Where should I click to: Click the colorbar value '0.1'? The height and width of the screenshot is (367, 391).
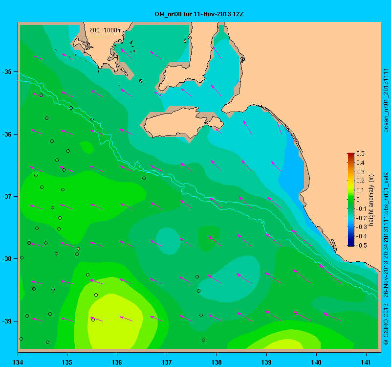[360, 190]
